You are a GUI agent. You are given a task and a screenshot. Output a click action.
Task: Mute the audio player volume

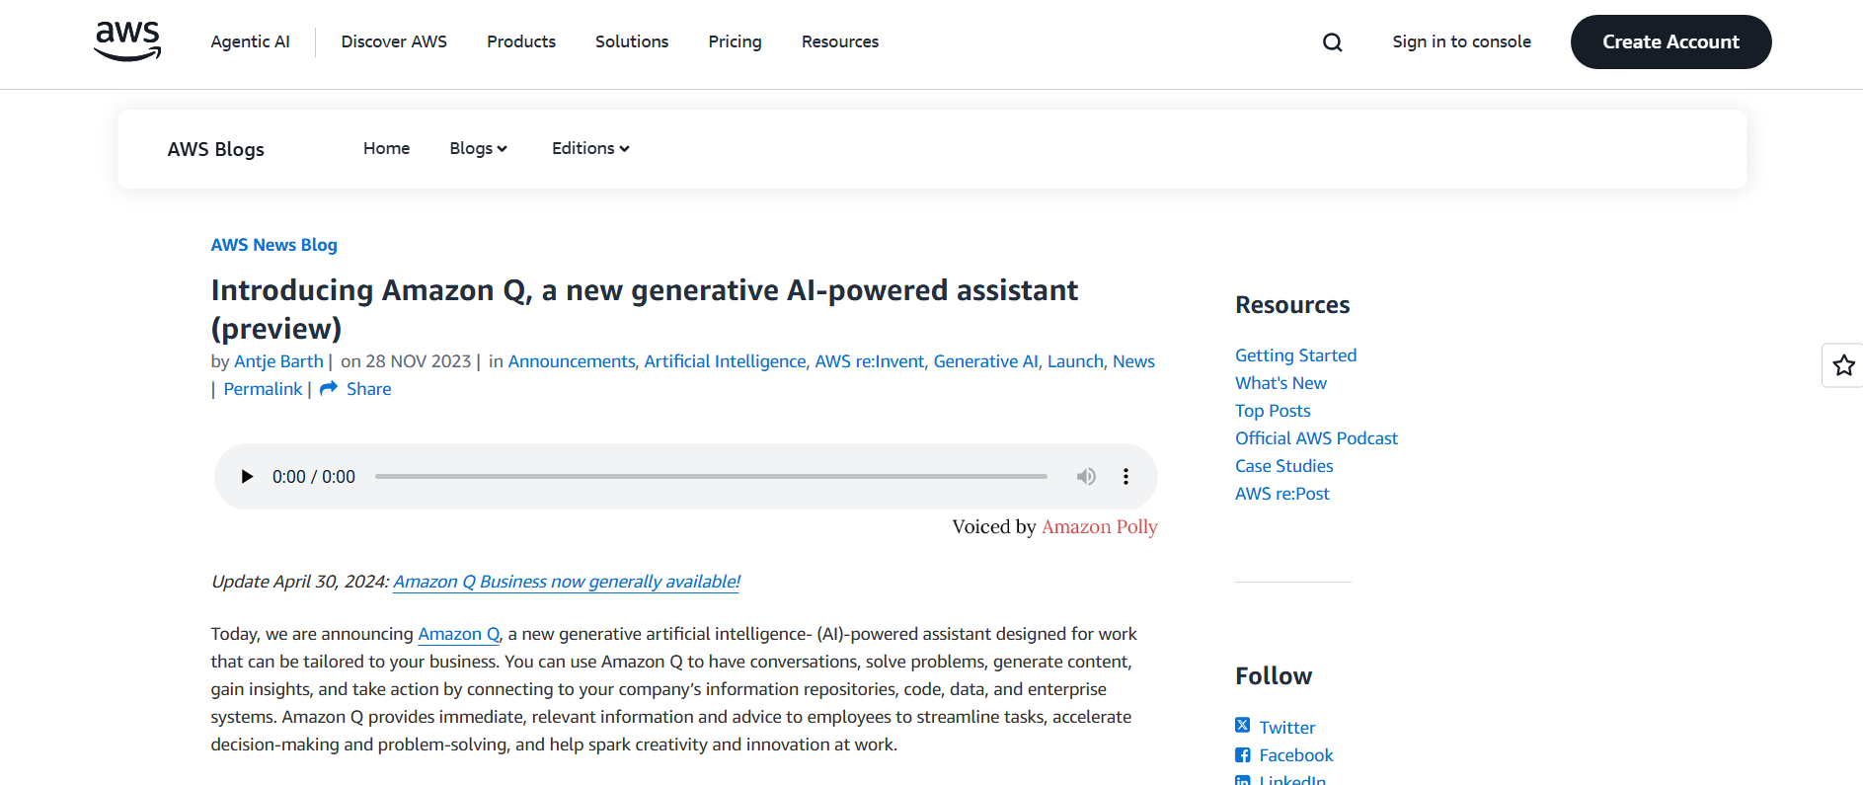click(x=1086, y=477)
